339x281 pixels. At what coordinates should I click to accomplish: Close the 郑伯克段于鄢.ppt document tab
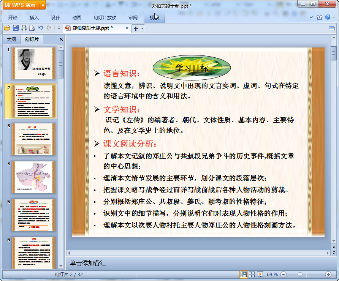127,28
